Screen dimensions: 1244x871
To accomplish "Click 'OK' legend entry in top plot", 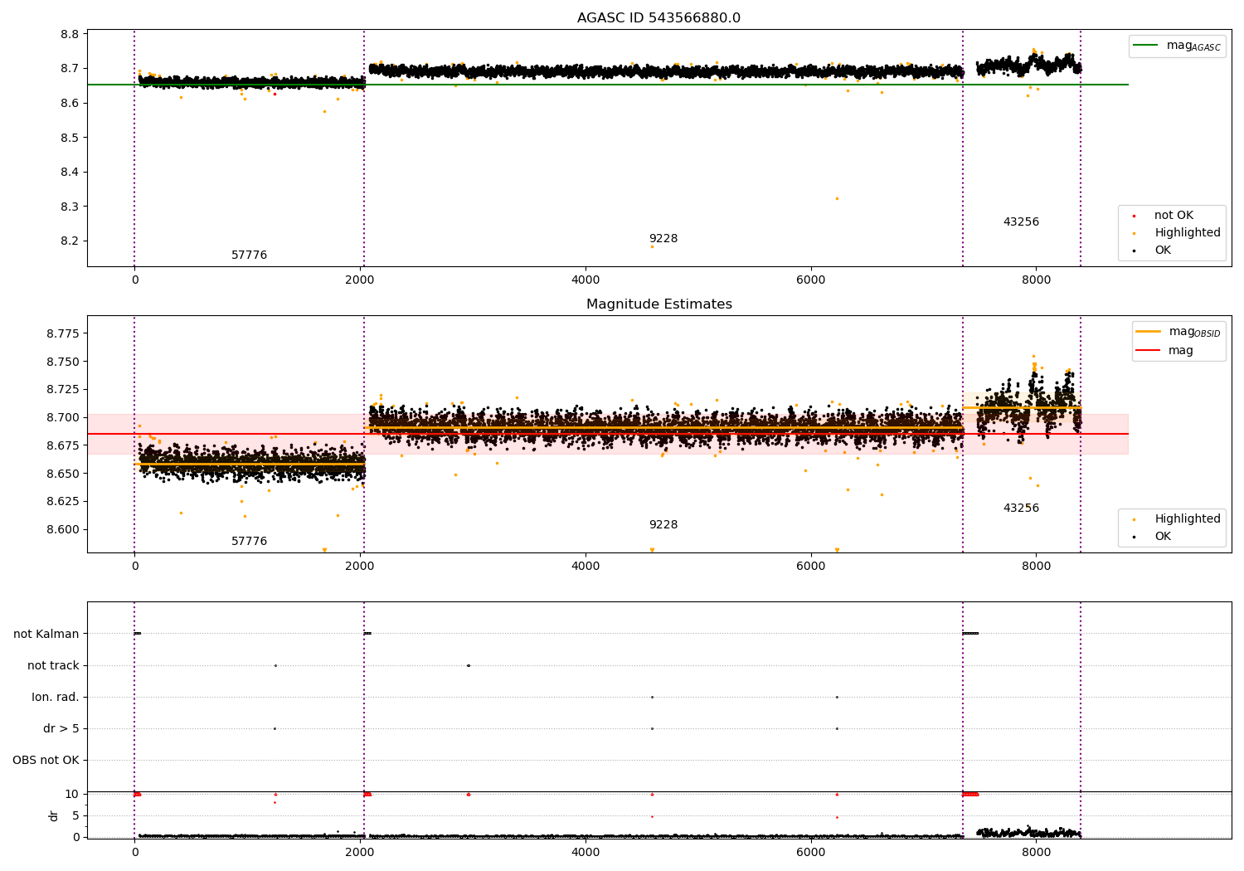I will point(1152,251).
